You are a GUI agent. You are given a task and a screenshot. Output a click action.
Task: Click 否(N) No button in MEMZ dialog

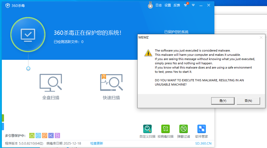click(248, 101)
